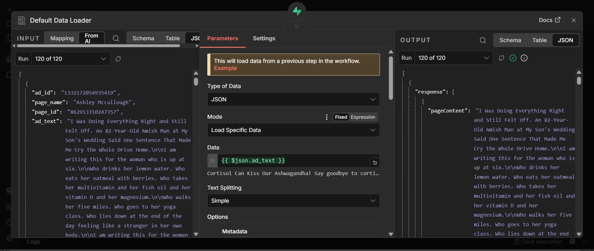Select output JSON view
The width and height of the screenshot is (594, 251).
point(565,40)
